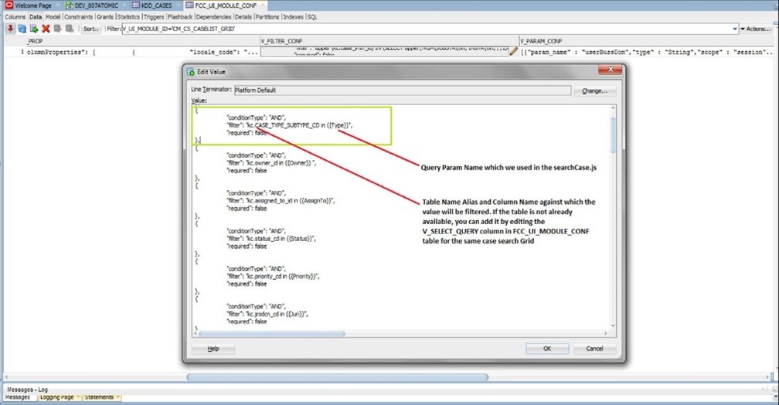779x405 pixels.
Task: Open the Actions... dropdown menu
Action: (756, 29)
